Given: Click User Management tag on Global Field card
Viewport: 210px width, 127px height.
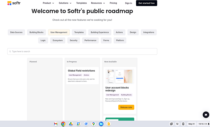Looking at the screenshot, I should point(75,75).
